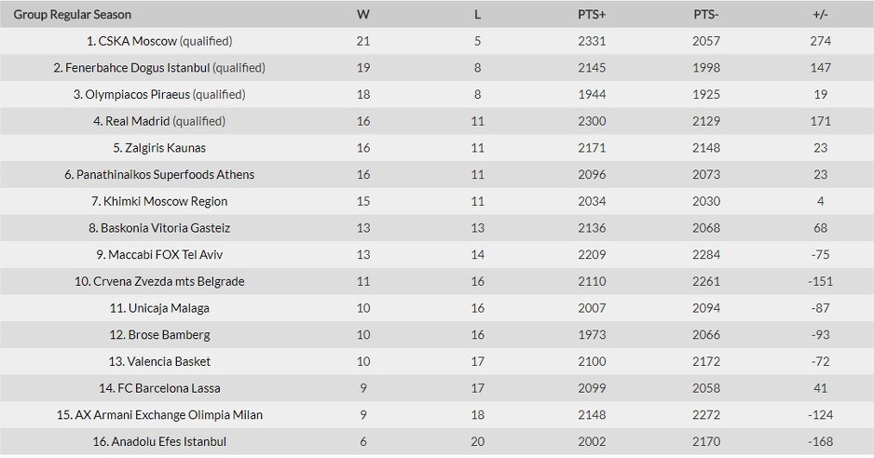
Task: Open the Baskonia Vitoria Gasteiz row
Action: (437, 228)
